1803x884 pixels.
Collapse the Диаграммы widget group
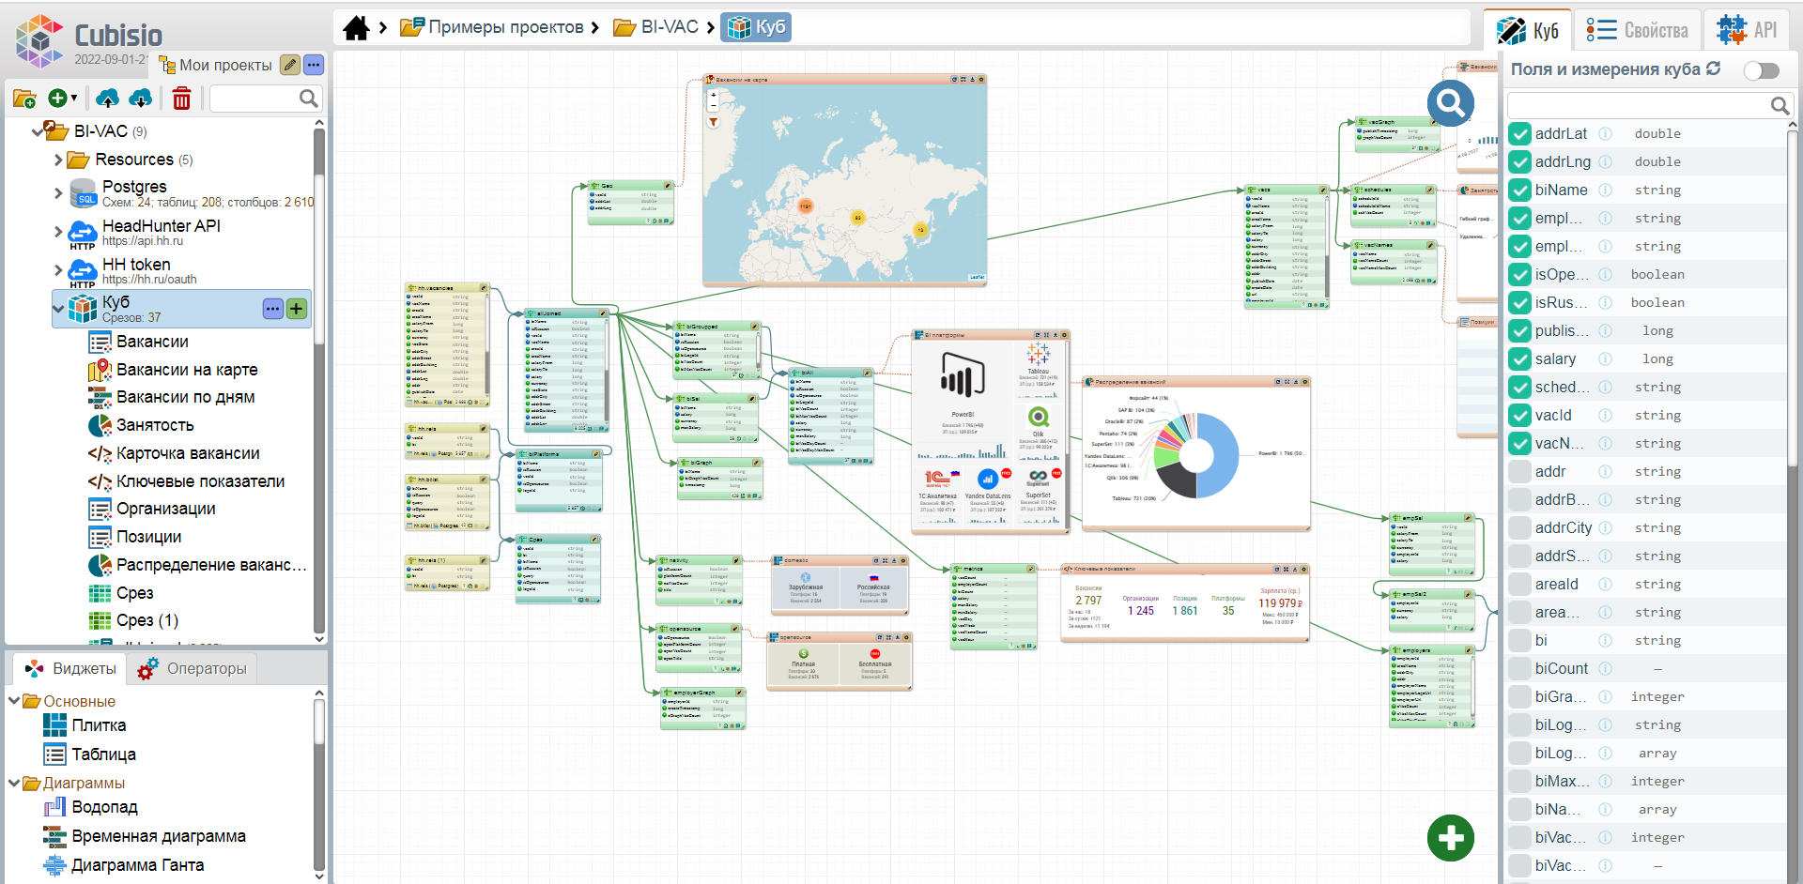(14, 783)
